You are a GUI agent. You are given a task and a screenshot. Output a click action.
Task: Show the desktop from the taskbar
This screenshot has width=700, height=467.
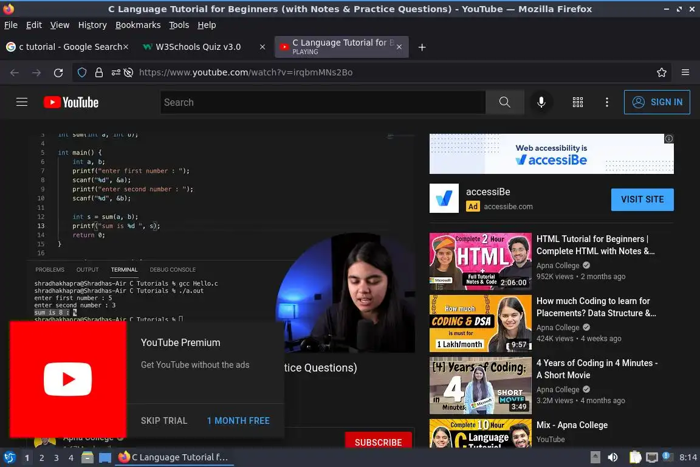click(x=105, y=457)
